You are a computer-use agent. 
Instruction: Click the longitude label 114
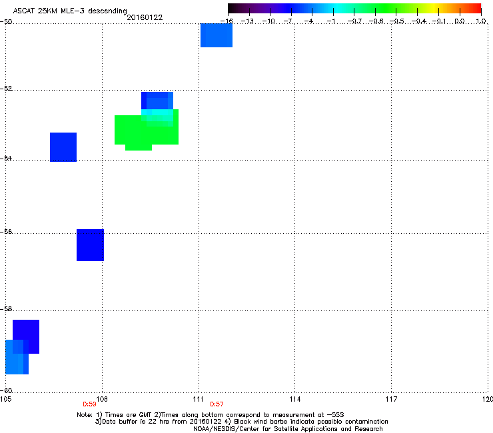point(294,399)
